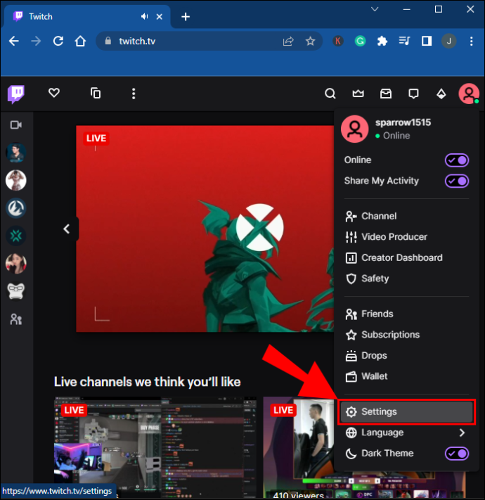
Task: Open the tab search chevron
Action: tap(375, 9)
